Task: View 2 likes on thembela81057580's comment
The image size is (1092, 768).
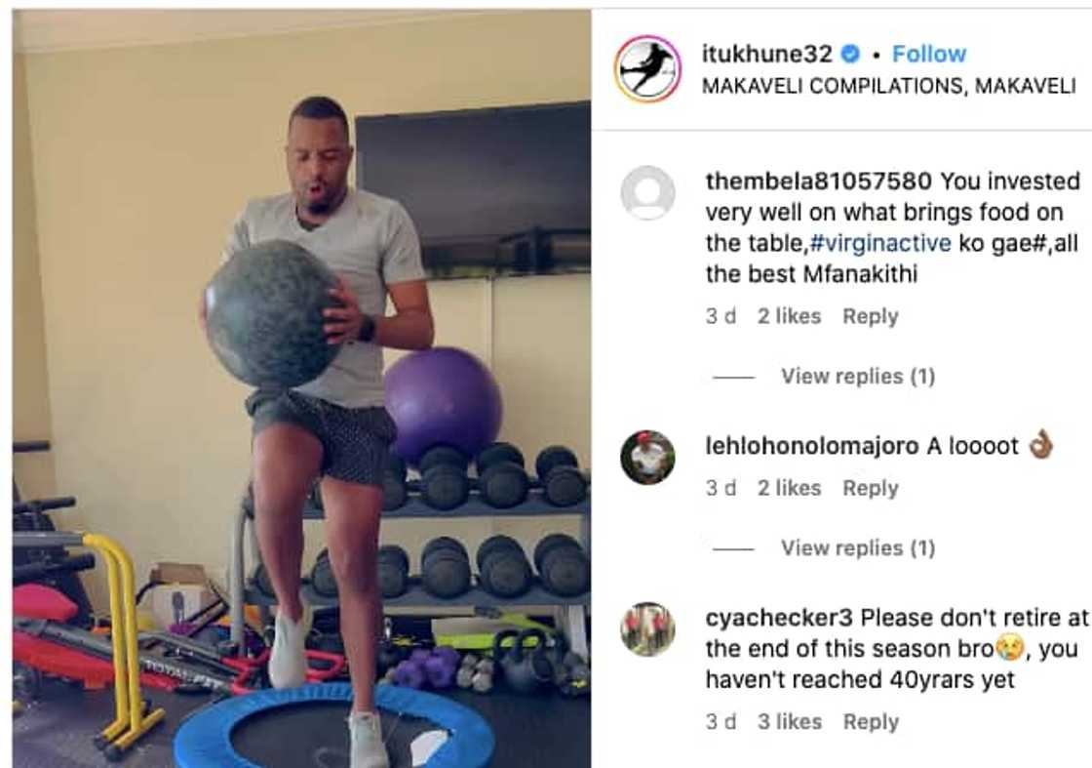Action: coord(789,316)
